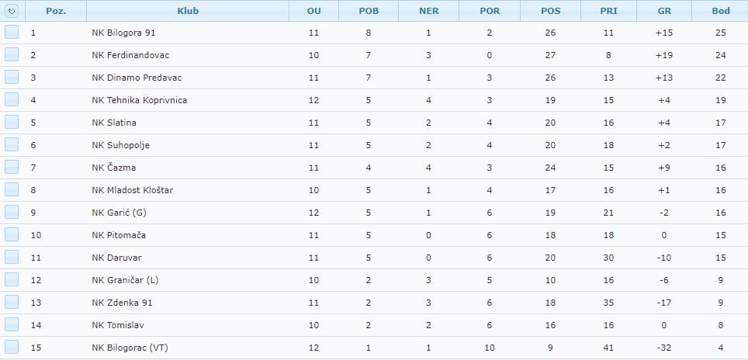Sort by the OU column header
This screenshot has height=360, width=748.
click(x=314, y=11)
